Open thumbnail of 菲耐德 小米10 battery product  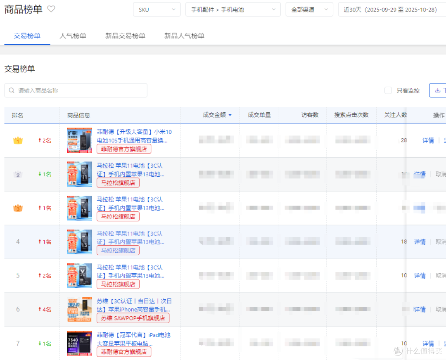coord(79,140)
